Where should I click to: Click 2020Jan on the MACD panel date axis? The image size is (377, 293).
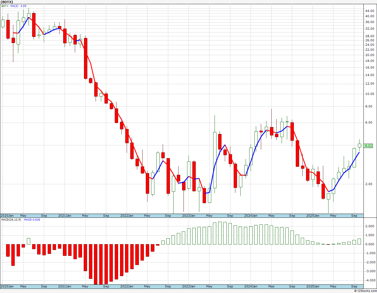(7, 286)
